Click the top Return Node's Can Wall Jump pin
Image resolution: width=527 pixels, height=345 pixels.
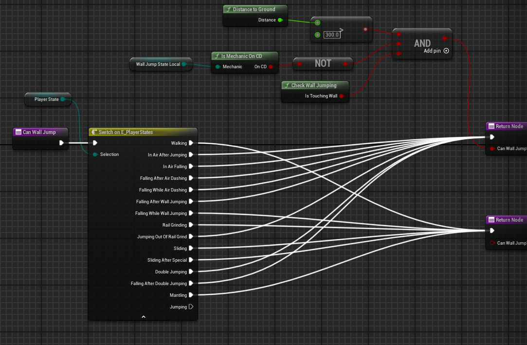tap(492, 149)
